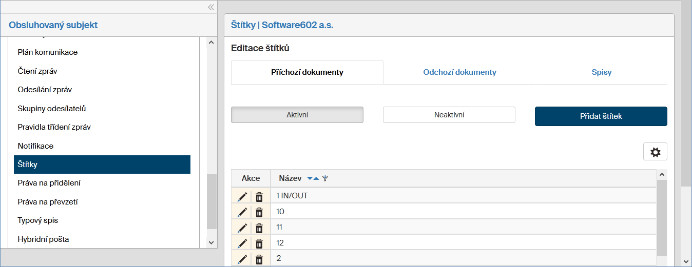Click the filter icon in Název column
The image size is (692, 267).
click(x=325, y=179)
